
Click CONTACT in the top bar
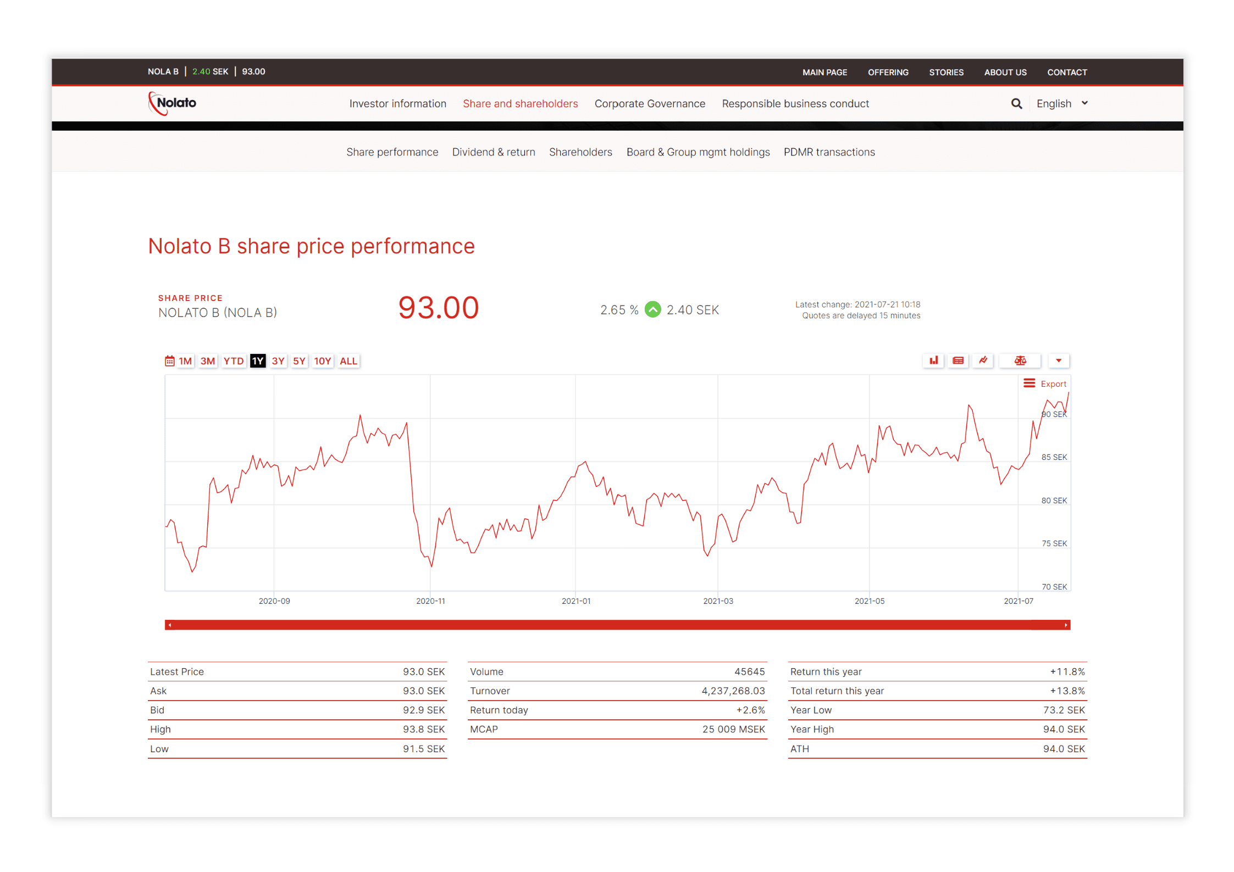[x=1066, y=72]
